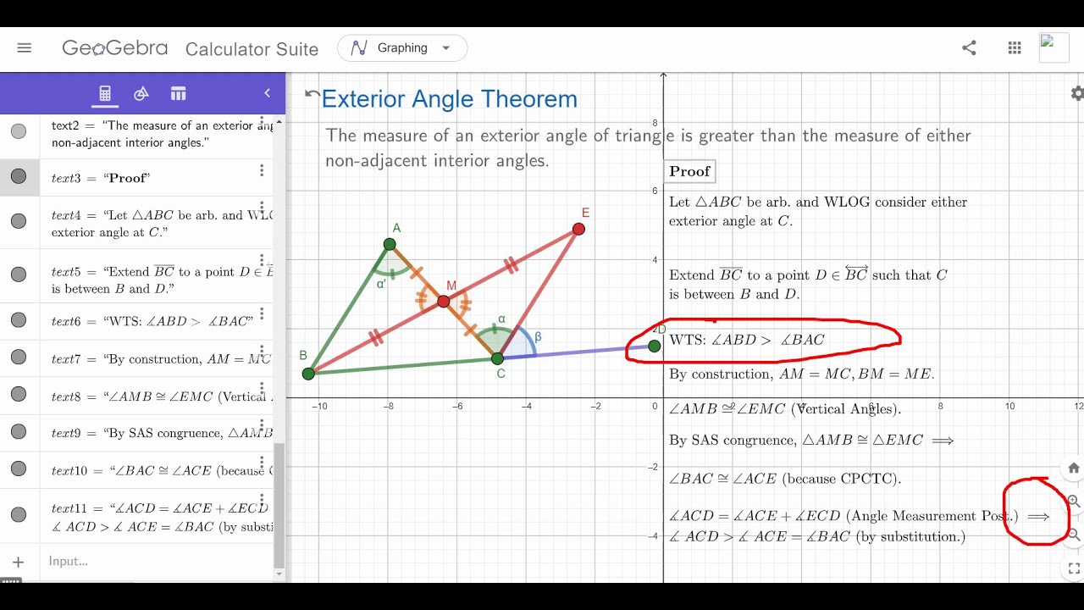1084x610 pixels.
Task: Enter fullscreen mode for graphics view
Action: (1074, 568)
